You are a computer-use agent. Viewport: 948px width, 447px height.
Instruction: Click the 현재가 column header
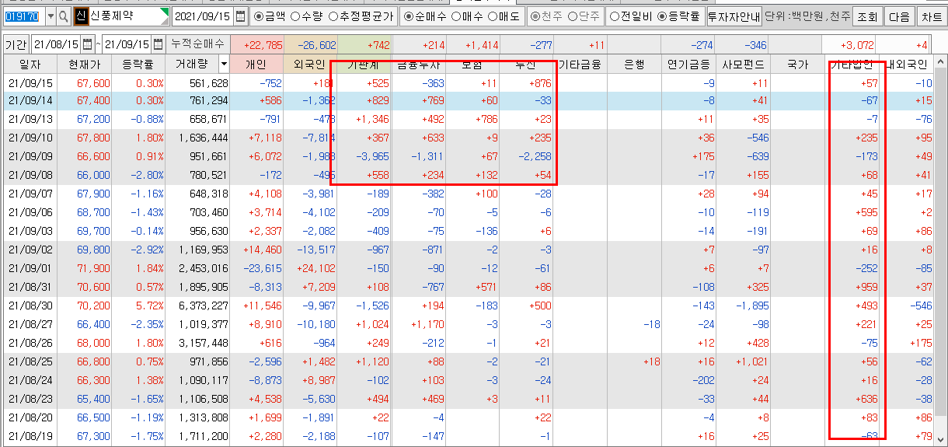tap(85, 65)
